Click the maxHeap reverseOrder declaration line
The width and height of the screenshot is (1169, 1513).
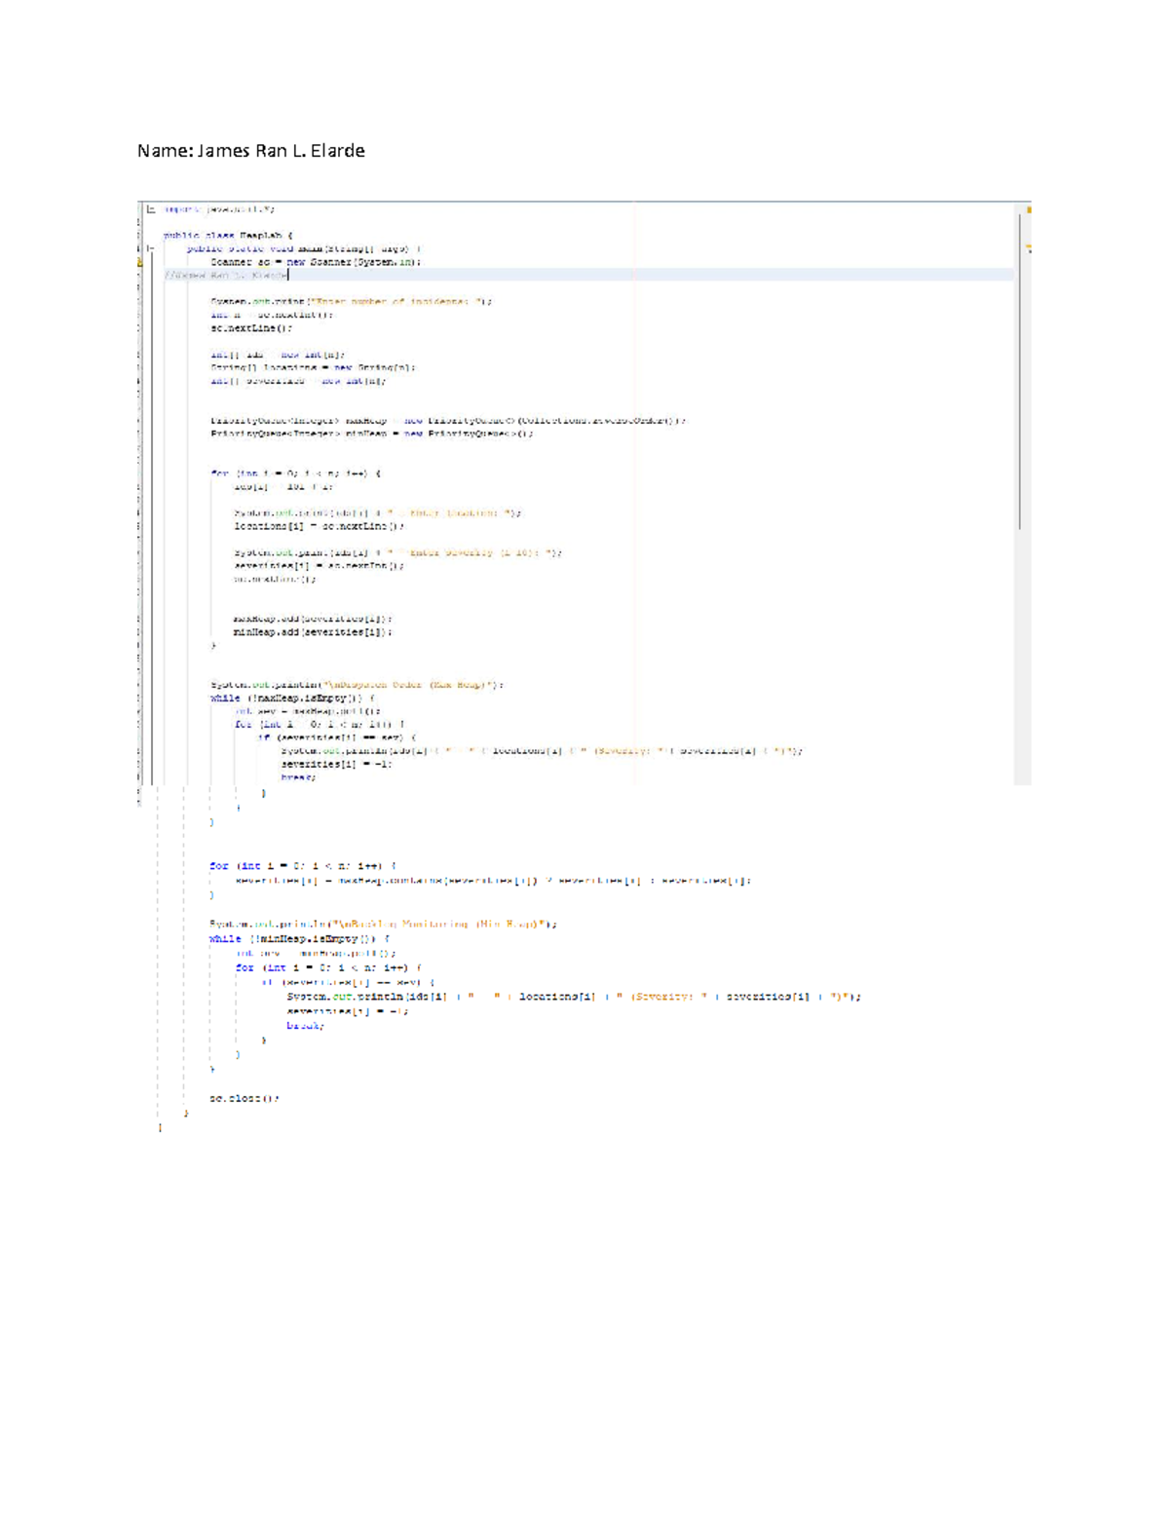pyautogui.click(x=448, y=421)
